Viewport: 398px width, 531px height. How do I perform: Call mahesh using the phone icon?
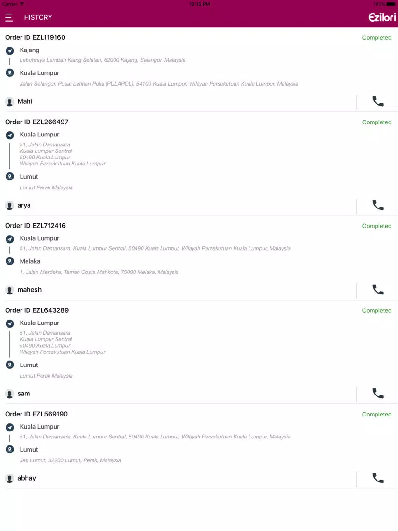click(378, 289)
